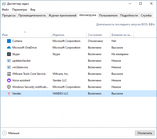Maximize the Диспетчер задач window
This screenshot has height=139, width=157.
(x=141, y=4)
